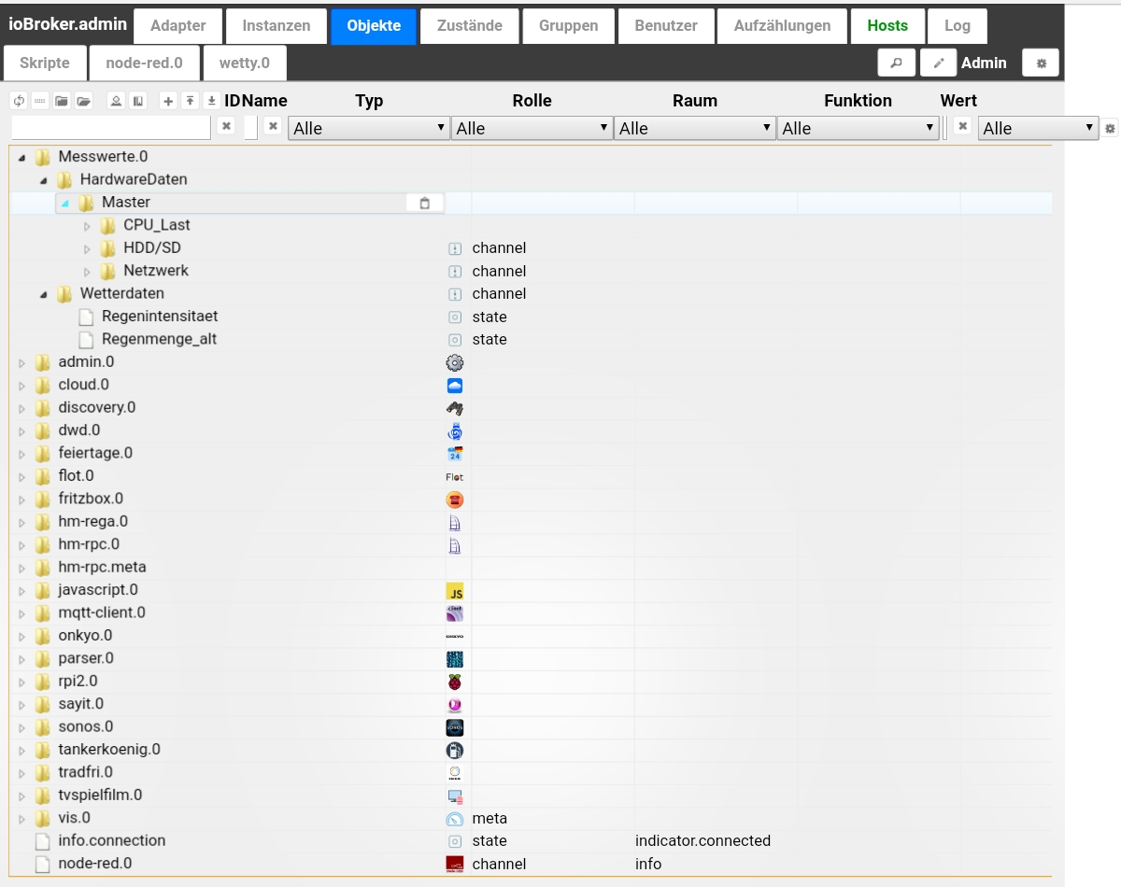1121x887 pixels.
Task: Click the dwd.0 adapter icon
Action: click(x=455, y=430)
